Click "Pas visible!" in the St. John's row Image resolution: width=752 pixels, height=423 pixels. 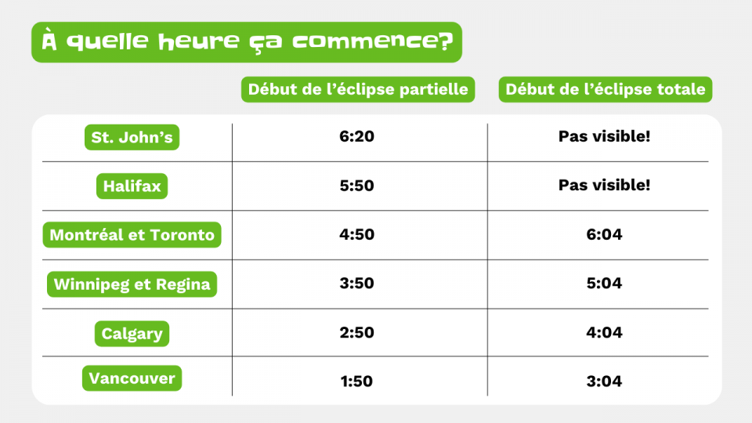tap(605, 137)
